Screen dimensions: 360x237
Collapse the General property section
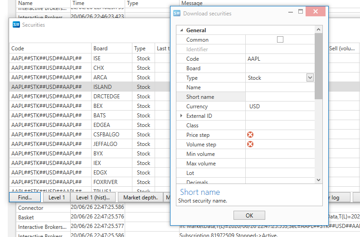tap(181, 30)
